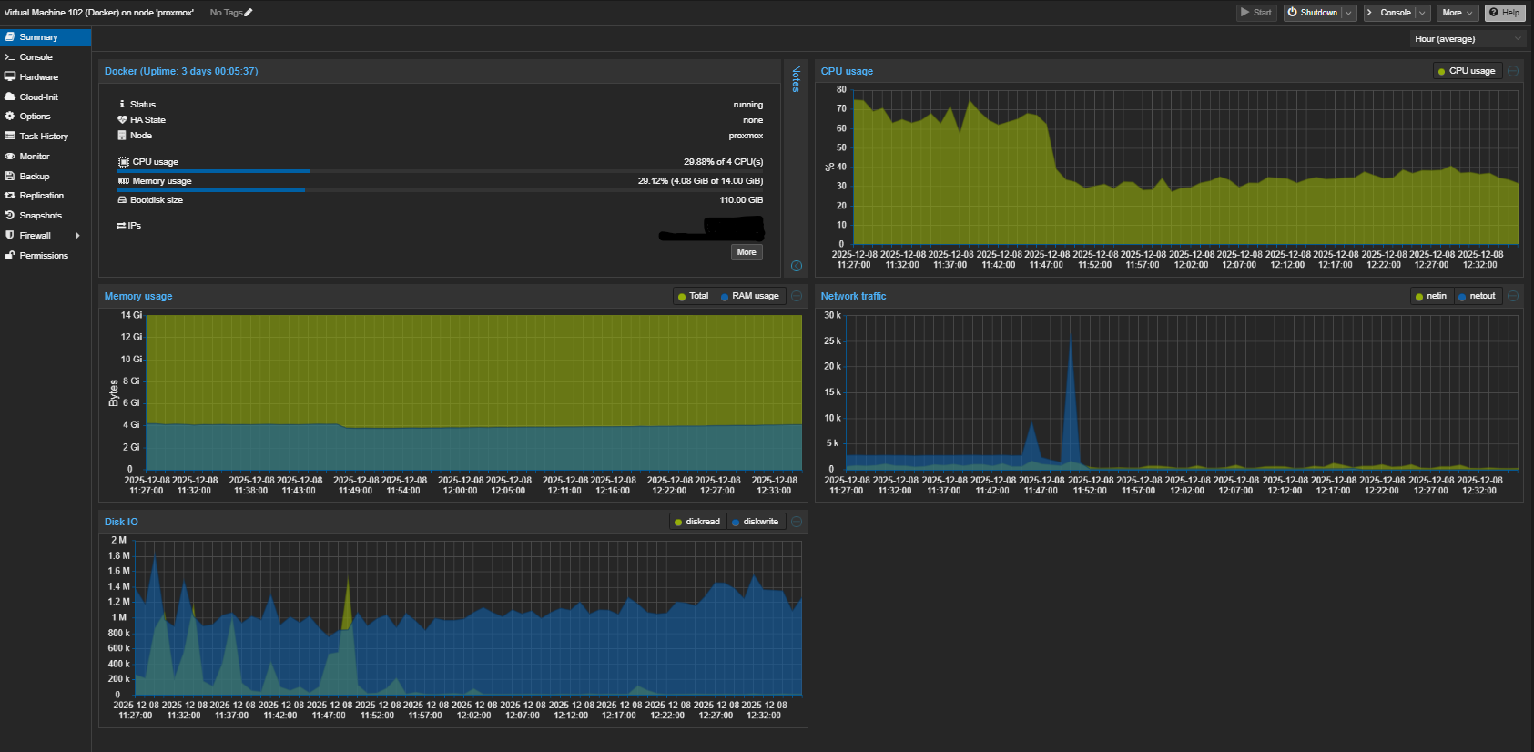The height and width of the screenshot is (752, 1534).
Task: Click the Permissions unlock icon in sidebar
Action: click(x=10, y=256)
